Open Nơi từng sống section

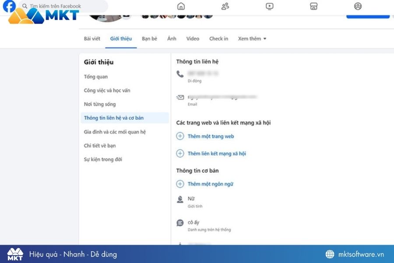pos(100,104)
